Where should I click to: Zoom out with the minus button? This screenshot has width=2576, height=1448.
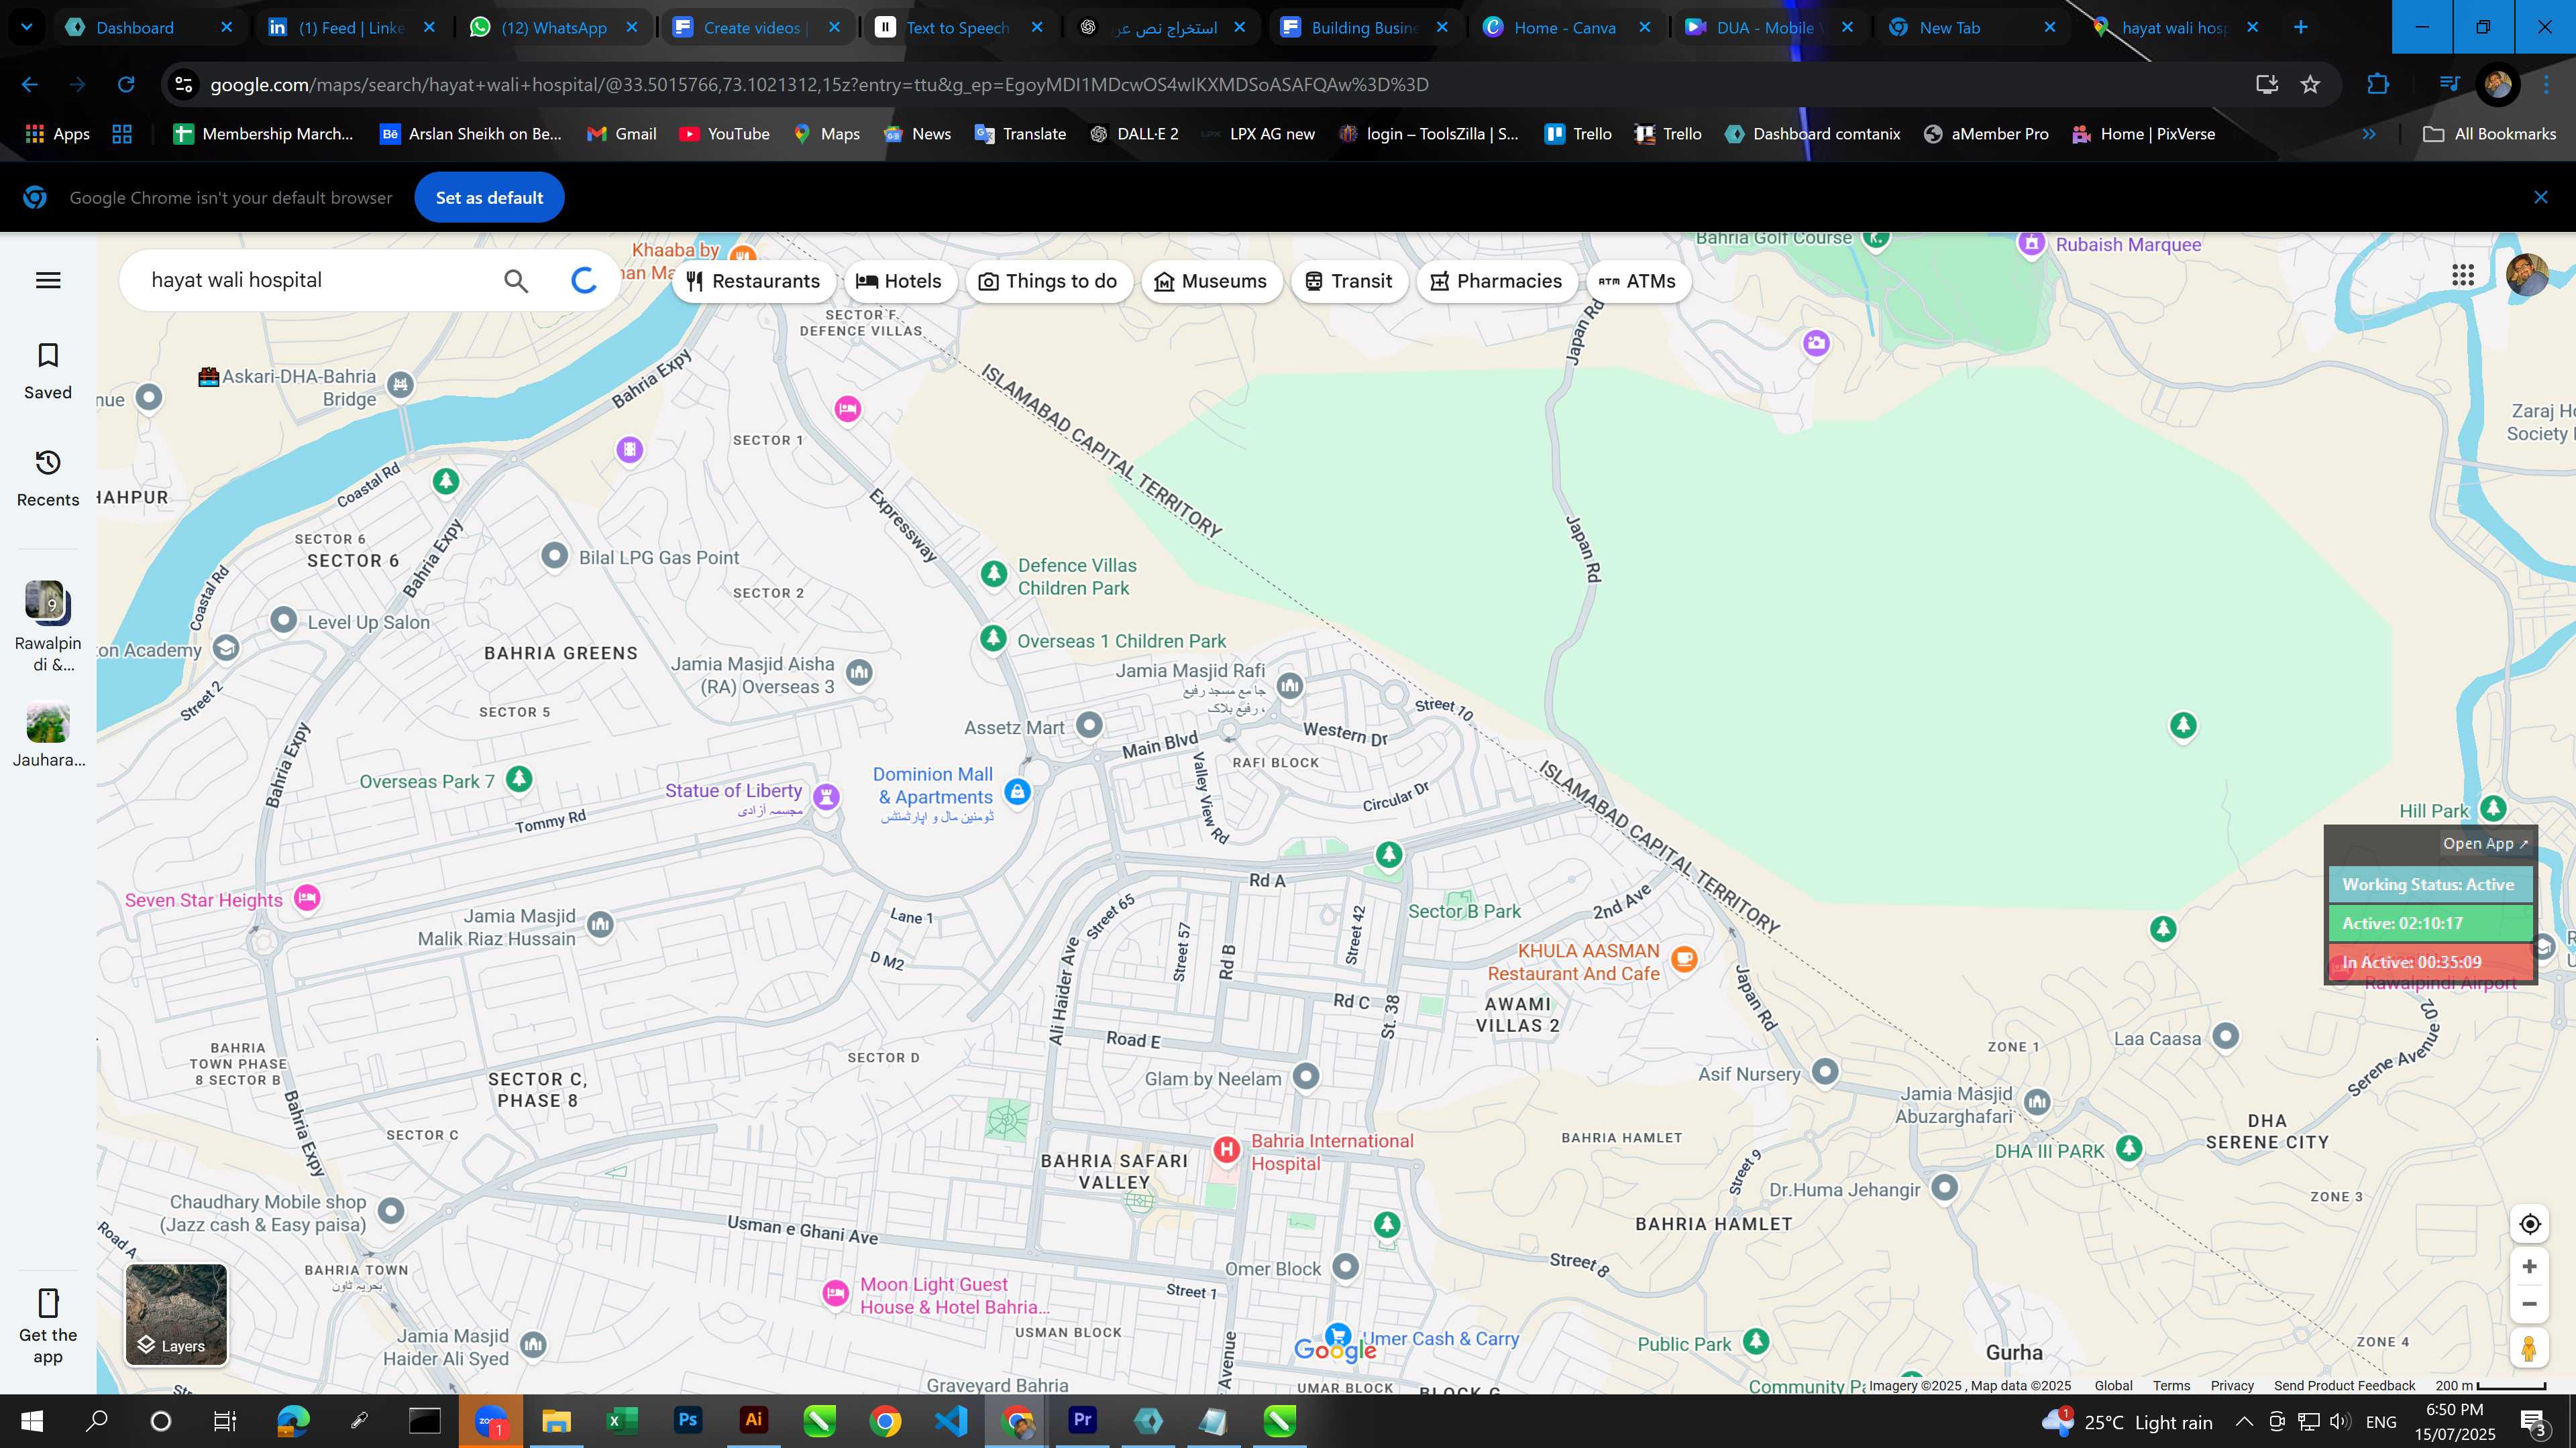[x=2530, y=1304]
